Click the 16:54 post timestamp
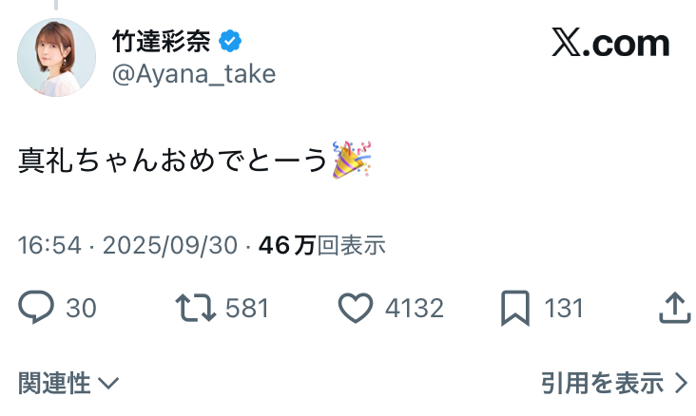This screenshot has width=696, height=416. [x=49, y=245]
